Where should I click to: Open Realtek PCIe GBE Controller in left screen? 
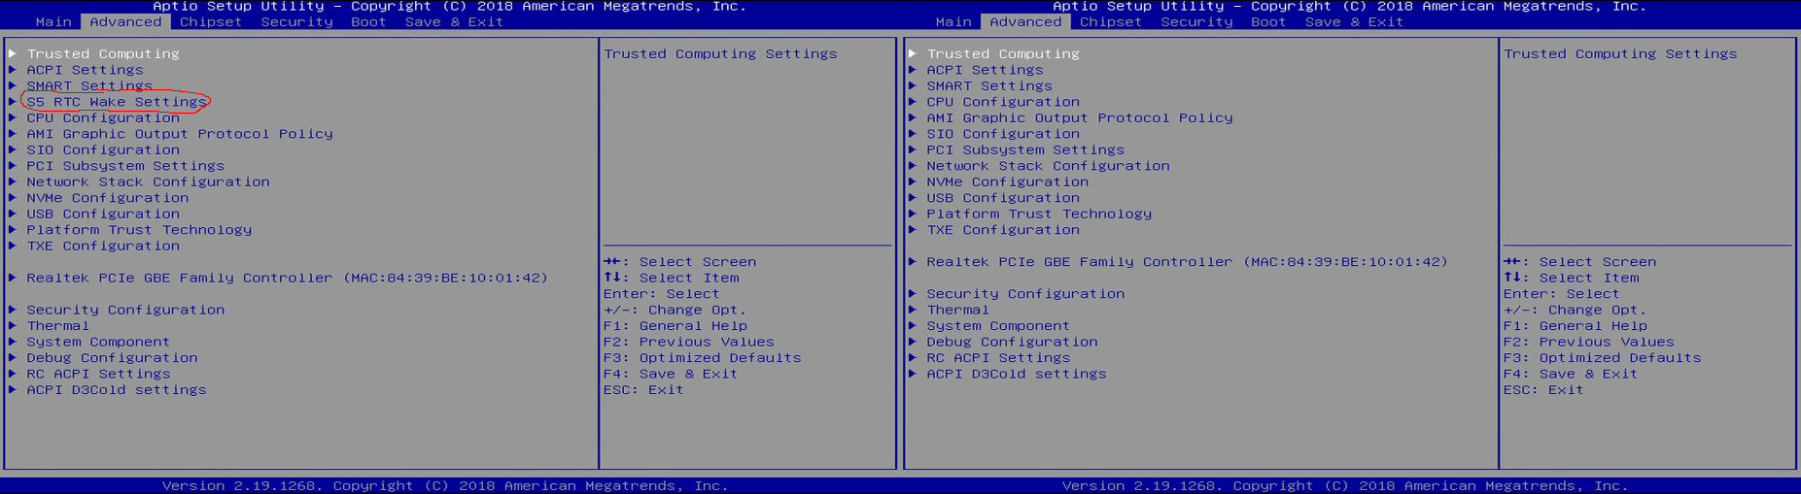[287, 278]
